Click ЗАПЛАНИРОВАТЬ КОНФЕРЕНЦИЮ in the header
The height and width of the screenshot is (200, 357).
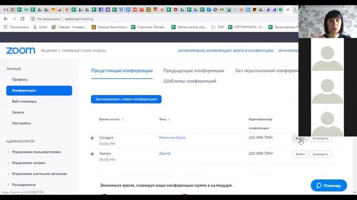[205, 51]
